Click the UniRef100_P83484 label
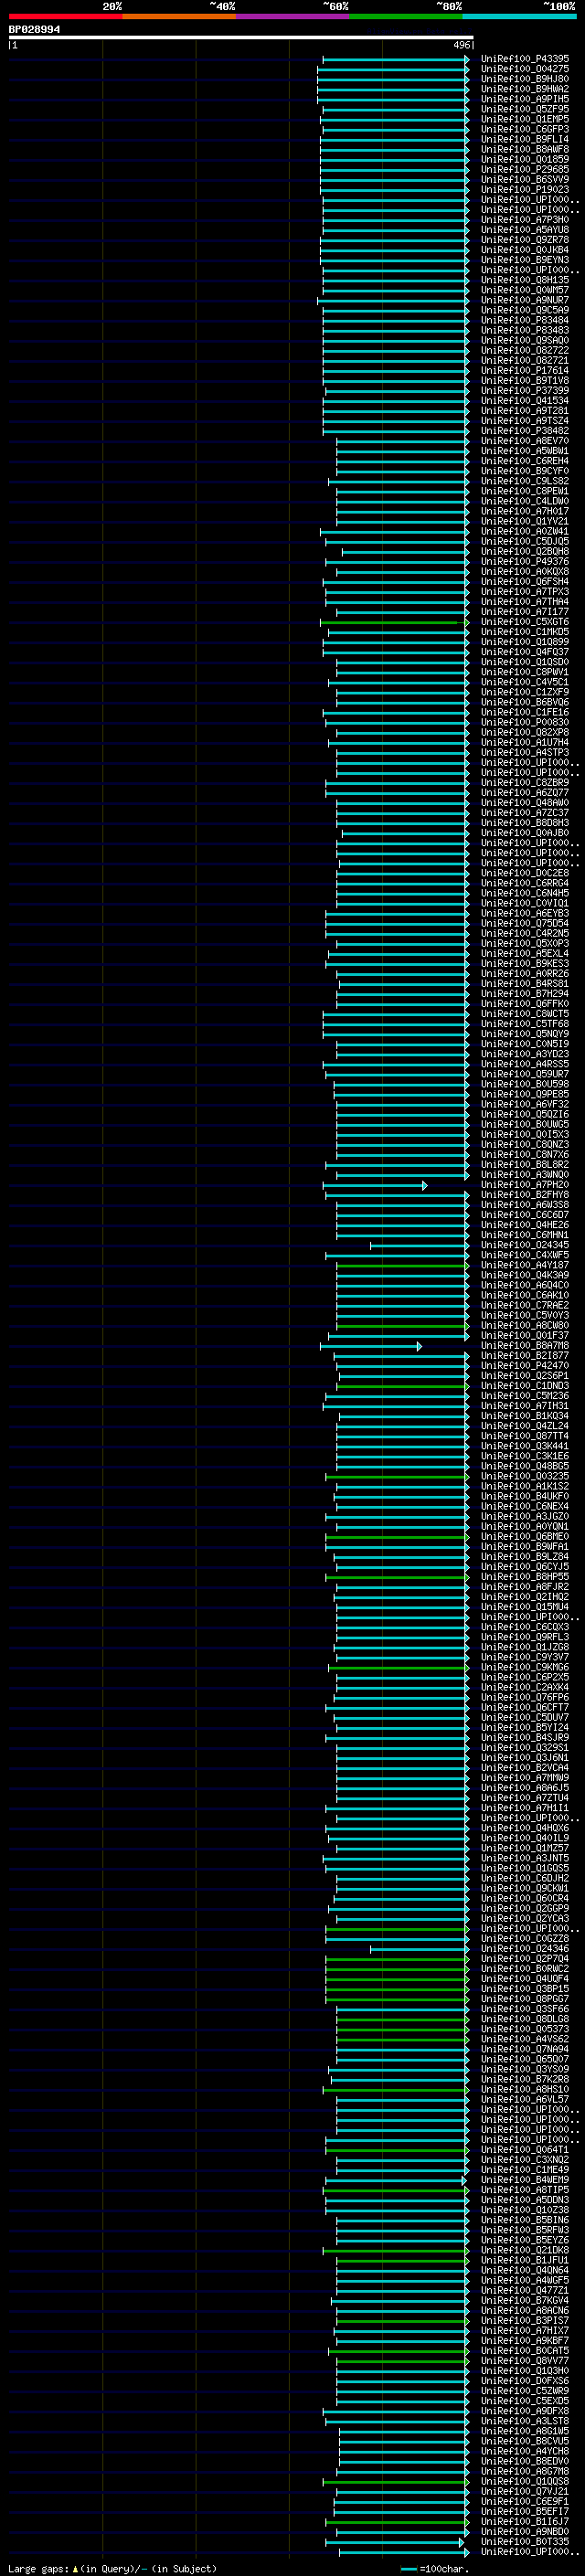The width and height of the screenshot is (585, 2576). [x=525, y=320]
